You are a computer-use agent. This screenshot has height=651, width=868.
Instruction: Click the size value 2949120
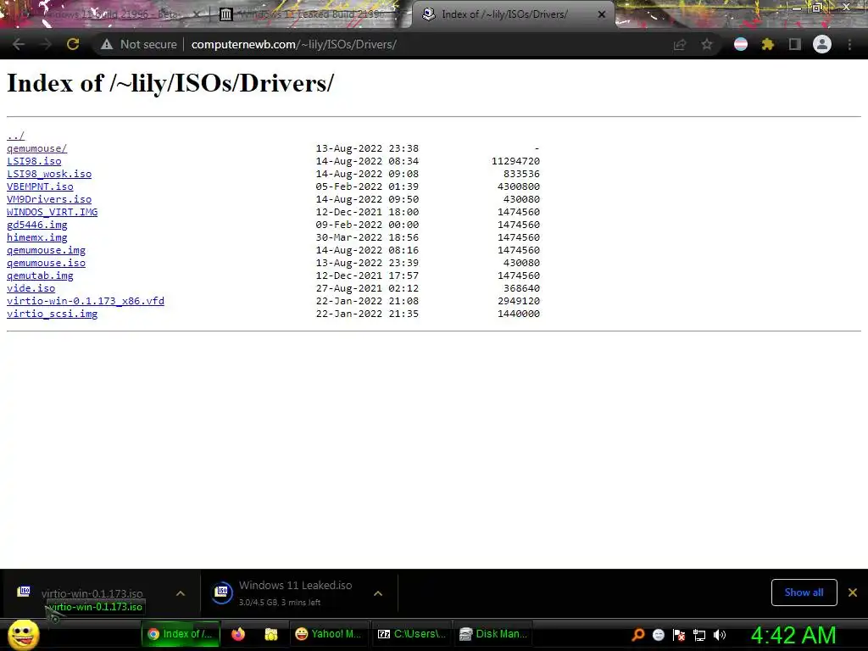pyautogui.click(x=518, y=301)
